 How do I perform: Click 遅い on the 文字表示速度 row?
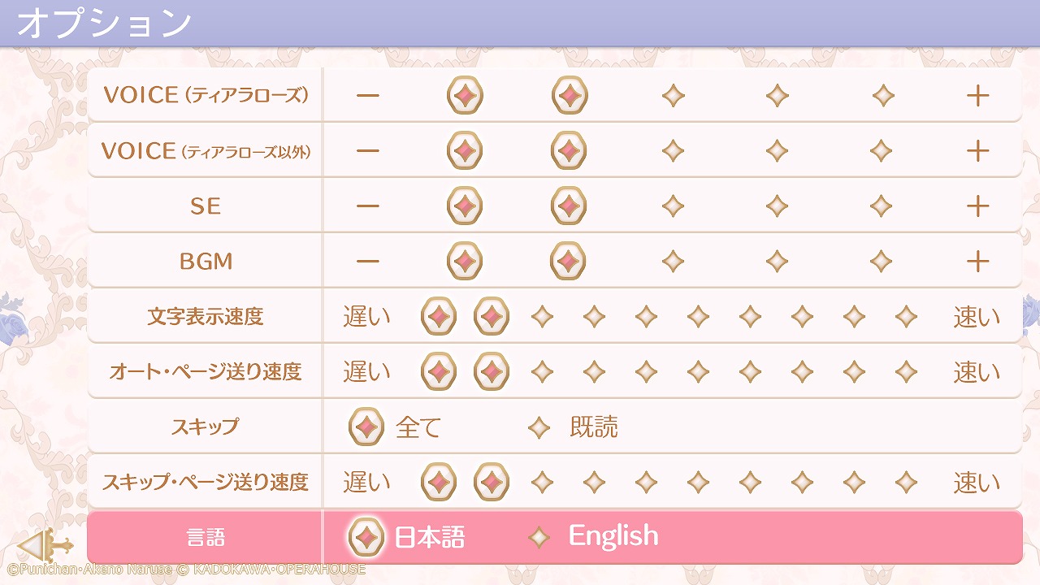(366, 317)
